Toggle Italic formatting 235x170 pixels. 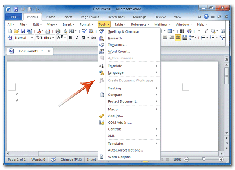point(77,38)
